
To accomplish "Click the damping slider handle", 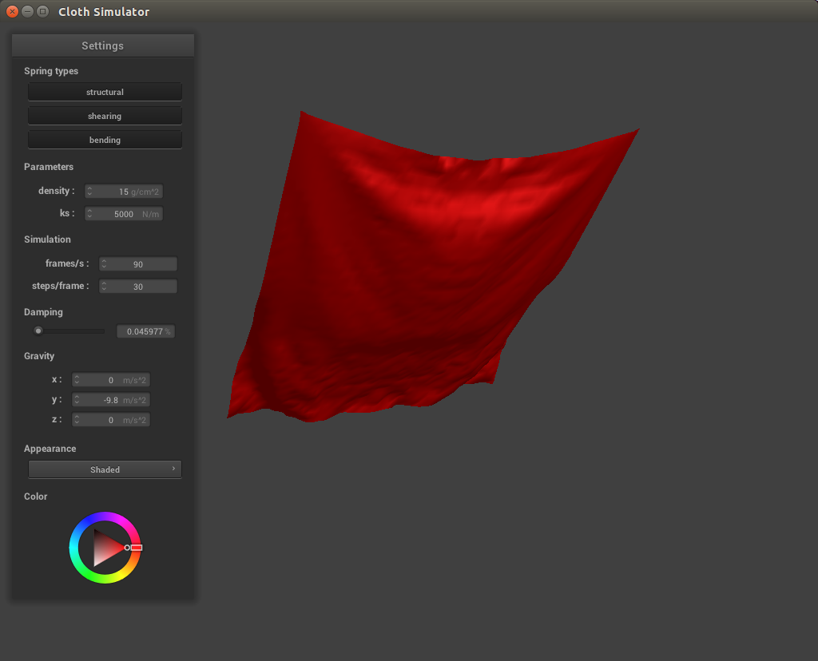I will (38, 331).
